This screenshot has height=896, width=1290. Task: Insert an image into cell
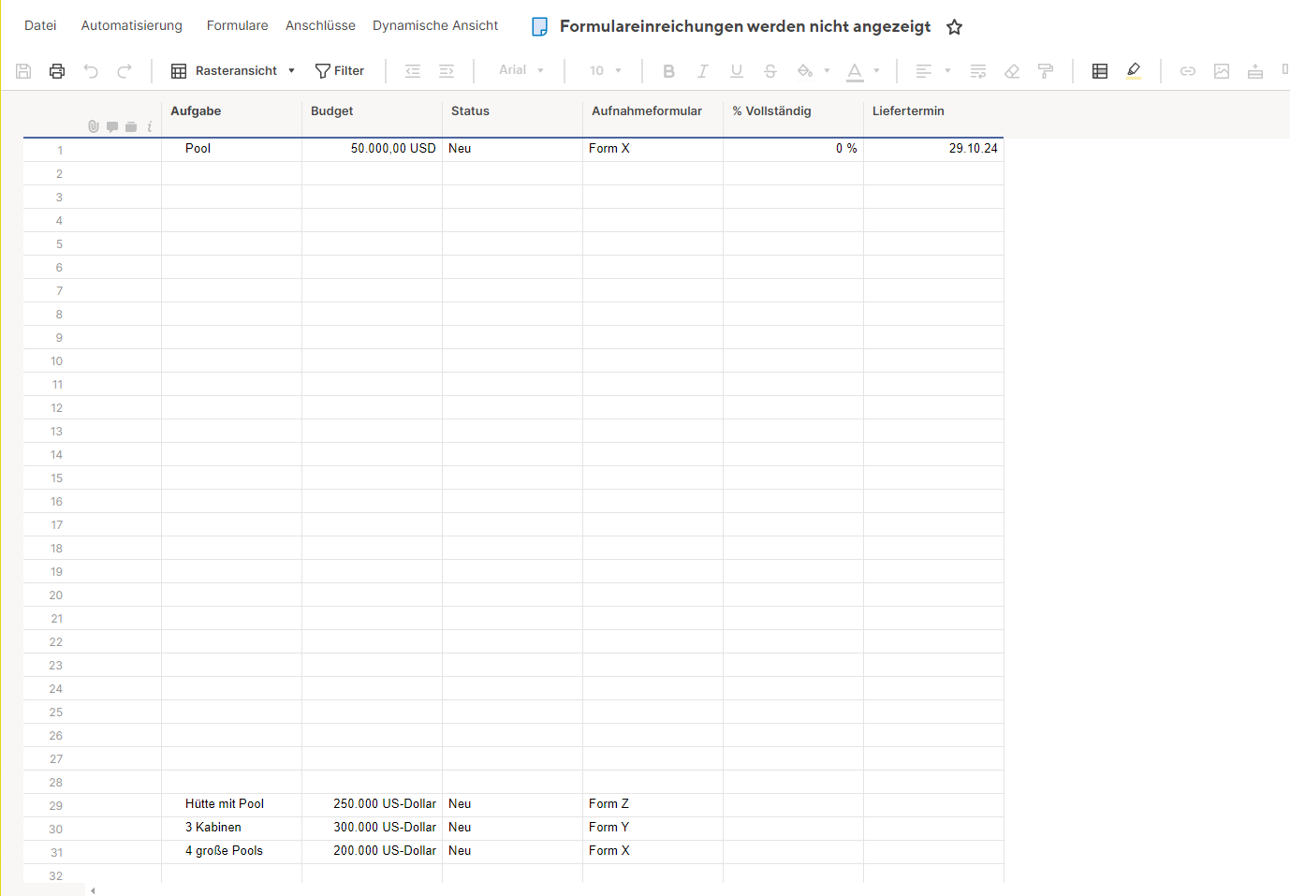pos(1222,71)
